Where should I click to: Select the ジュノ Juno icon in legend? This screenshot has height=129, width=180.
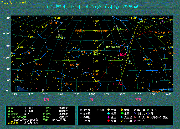tap(135, 121)
